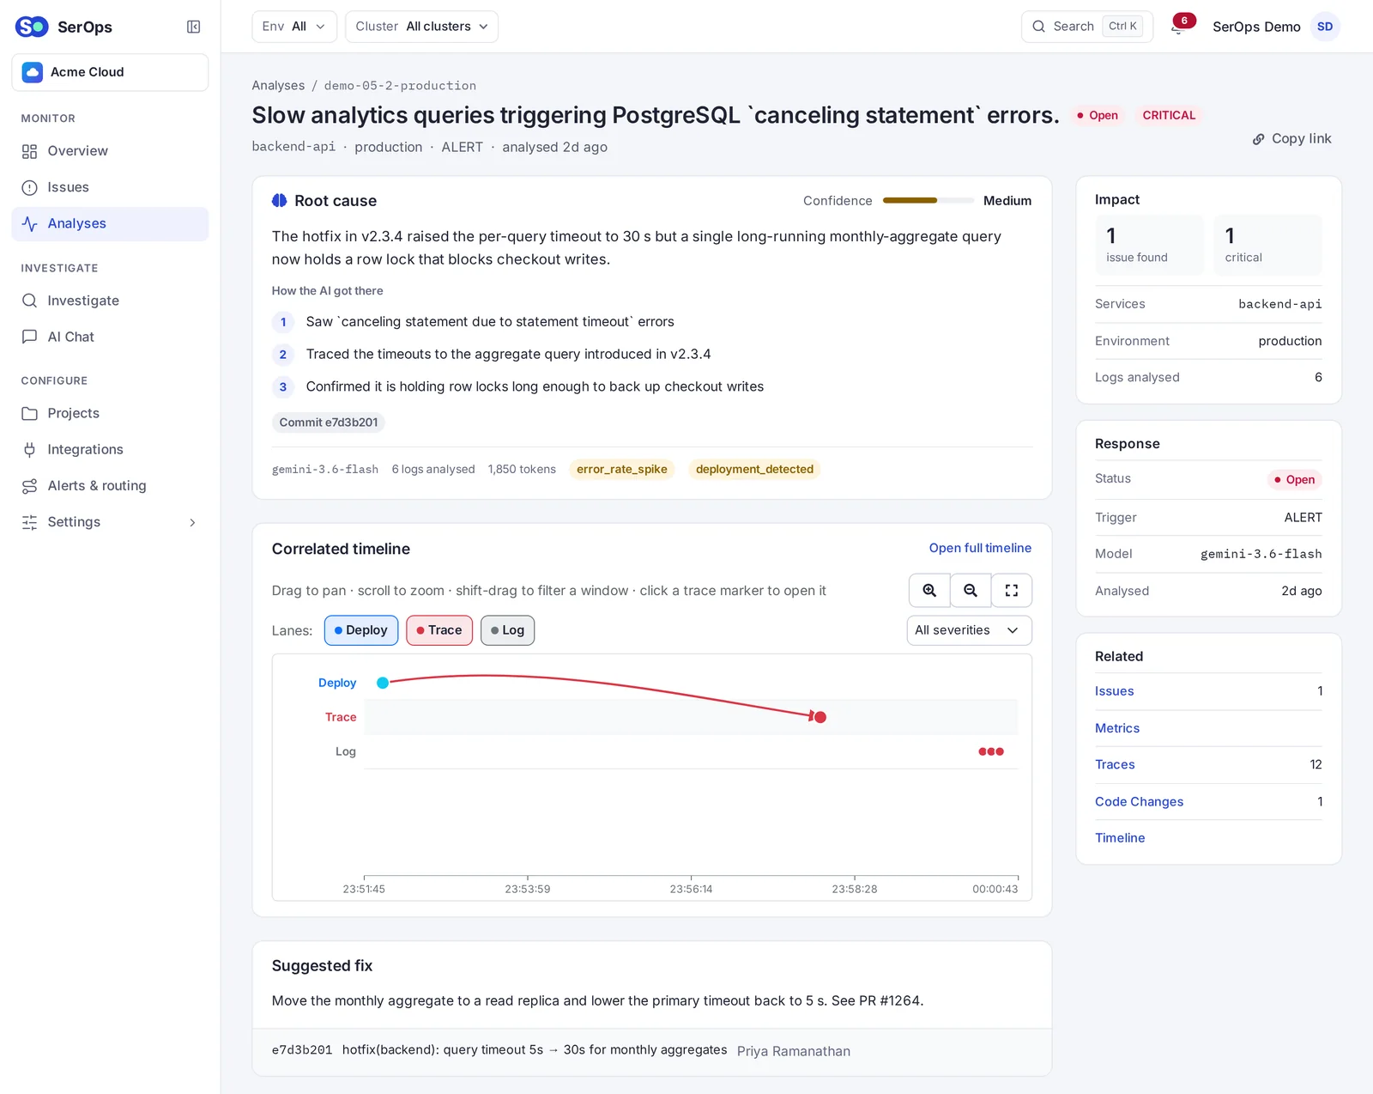Open Alerts & routing in sidebar
1373x1094 pixels.
[110, 486]
